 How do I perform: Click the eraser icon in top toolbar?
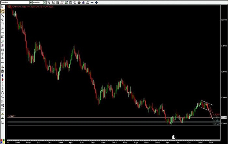[x=75, y=3]
